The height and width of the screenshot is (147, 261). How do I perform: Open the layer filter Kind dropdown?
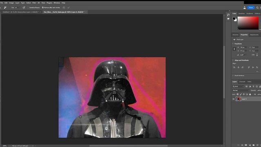coord(238,87)
